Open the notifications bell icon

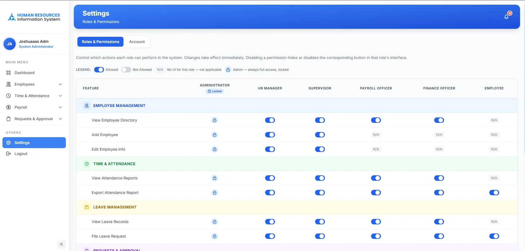pyautogui.click(x=506, y=17)
